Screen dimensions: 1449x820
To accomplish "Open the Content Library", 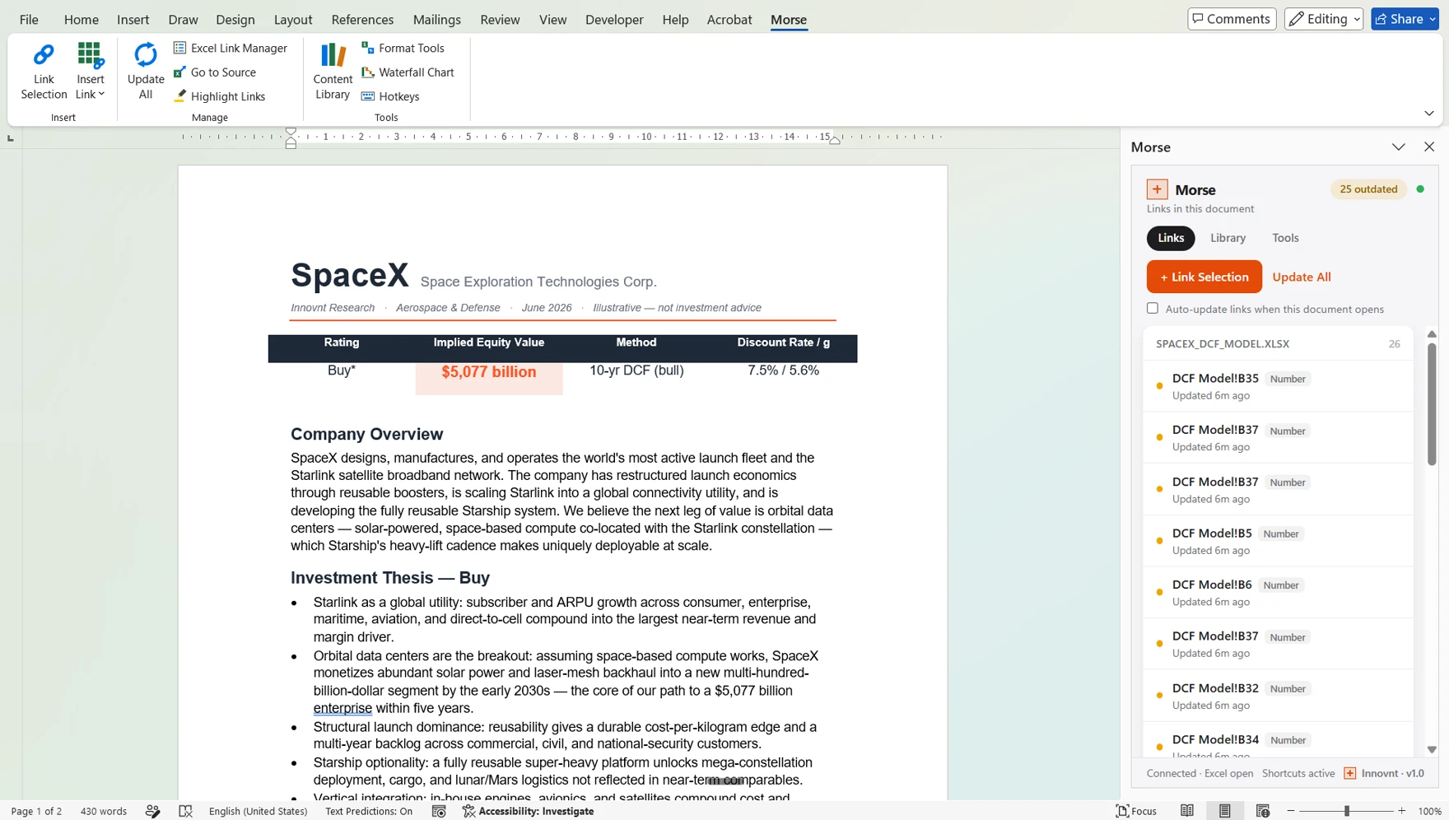I will [x=333, y=72].
